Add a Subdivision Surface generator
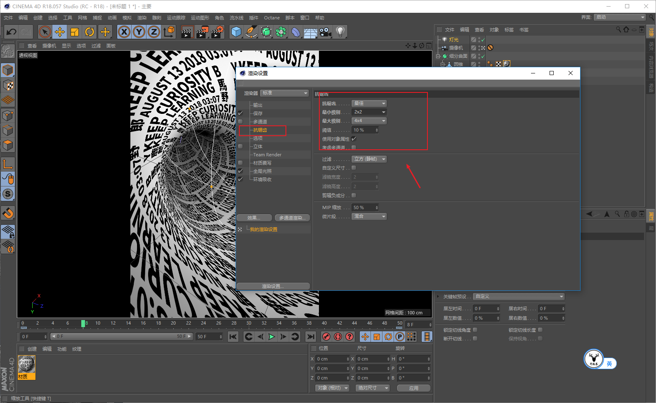 [x=266, y=32]
